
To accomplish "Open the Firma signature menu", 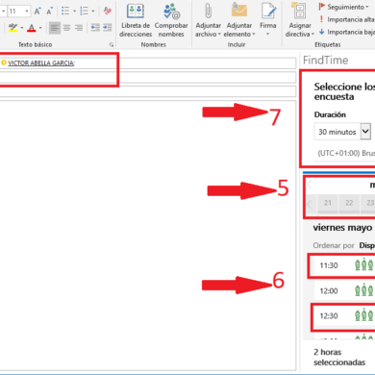I will pyautogui.click(x=268, y=20).
